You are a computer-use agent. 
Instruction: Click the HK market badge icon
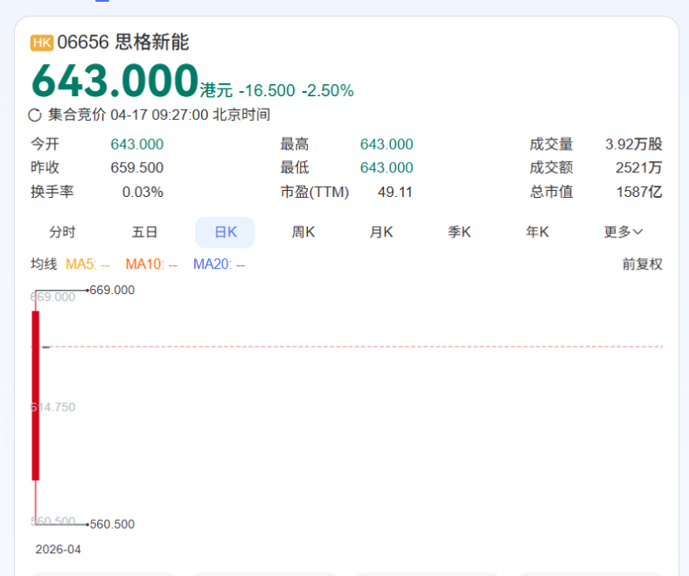[42, 43]
